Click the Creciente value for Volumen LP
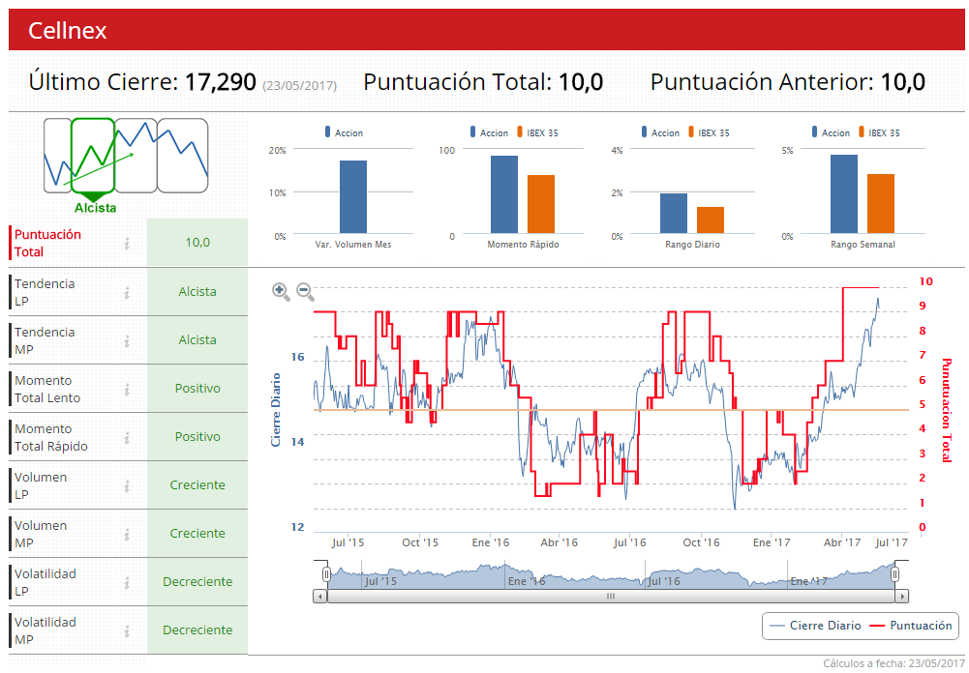Viewport: 969px width, 673px height. pos(197,484)
